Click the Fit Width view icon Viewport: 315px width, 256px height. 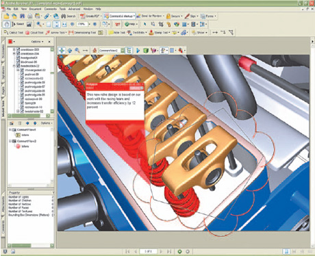[x=64, y=24]
